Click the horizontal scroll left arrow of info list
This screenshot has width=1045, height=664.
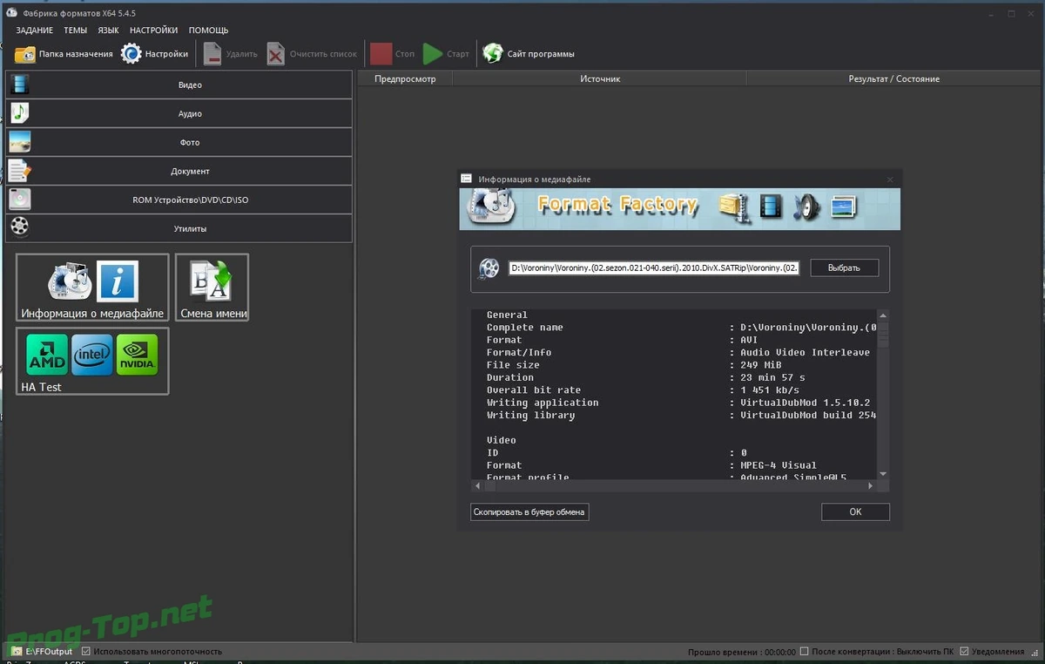click(x=476, y=485)
